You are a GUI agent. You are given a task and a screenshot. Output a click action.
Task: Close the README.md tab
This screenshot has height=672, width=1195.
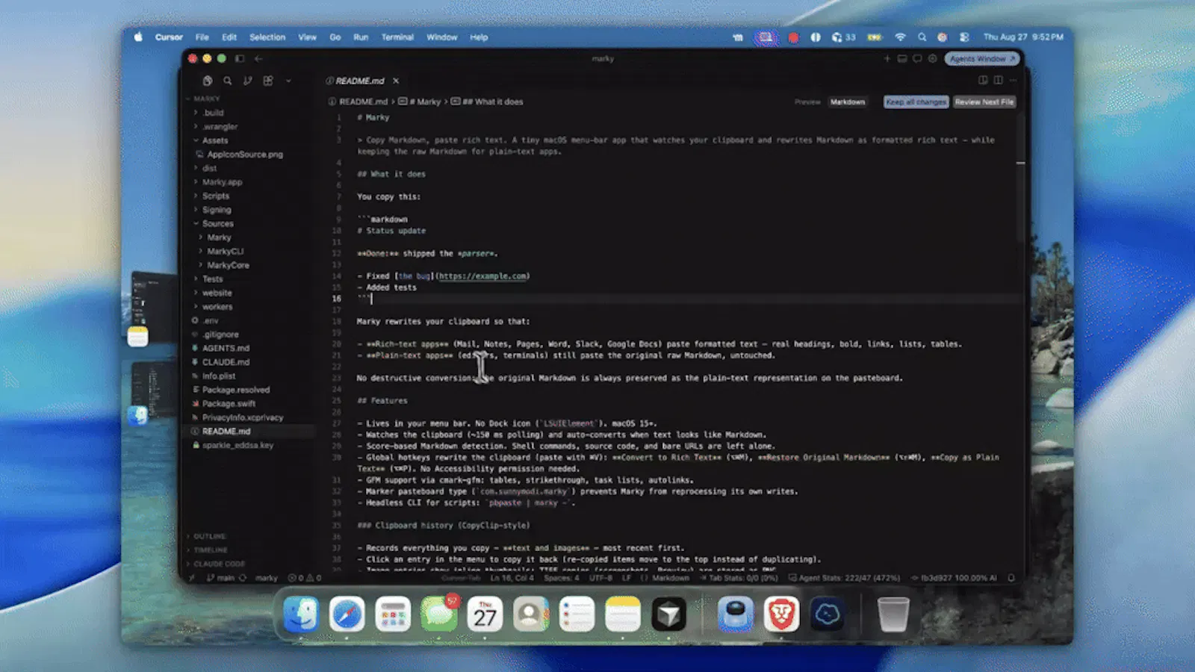click(x=396, y=81)
